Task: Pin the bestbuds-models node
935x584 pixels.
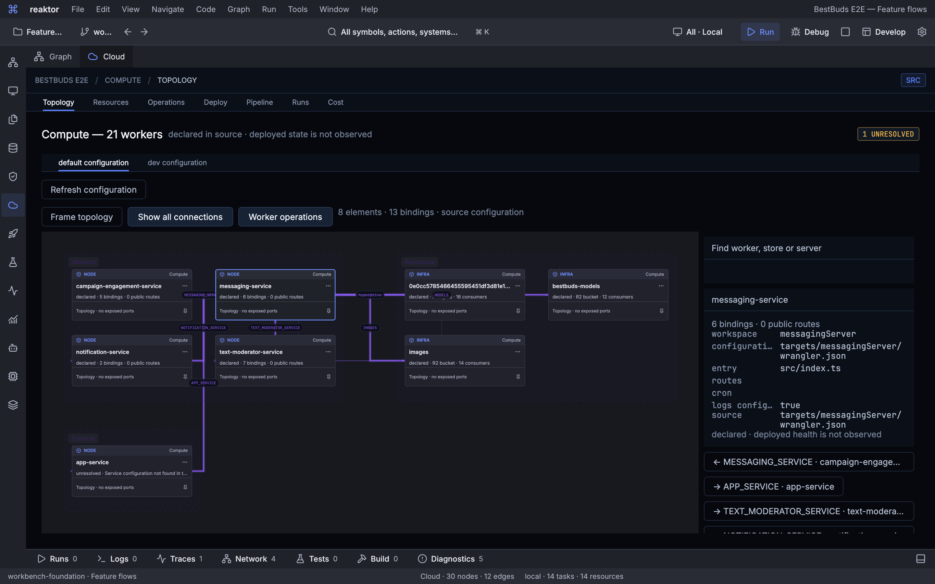Action: (x=661, y=311)
